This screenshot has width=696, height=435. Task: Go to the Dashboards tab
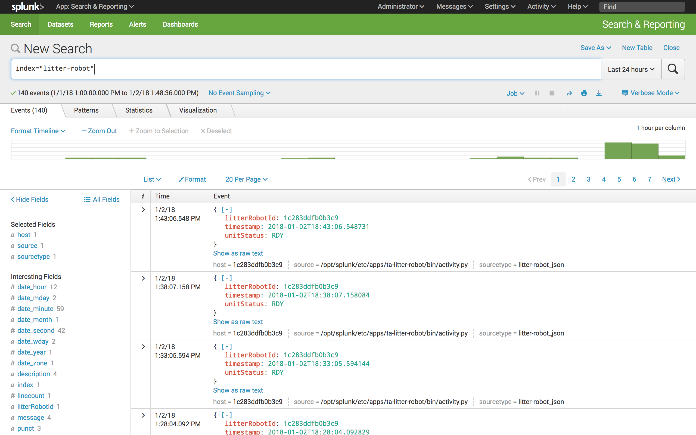180,24
